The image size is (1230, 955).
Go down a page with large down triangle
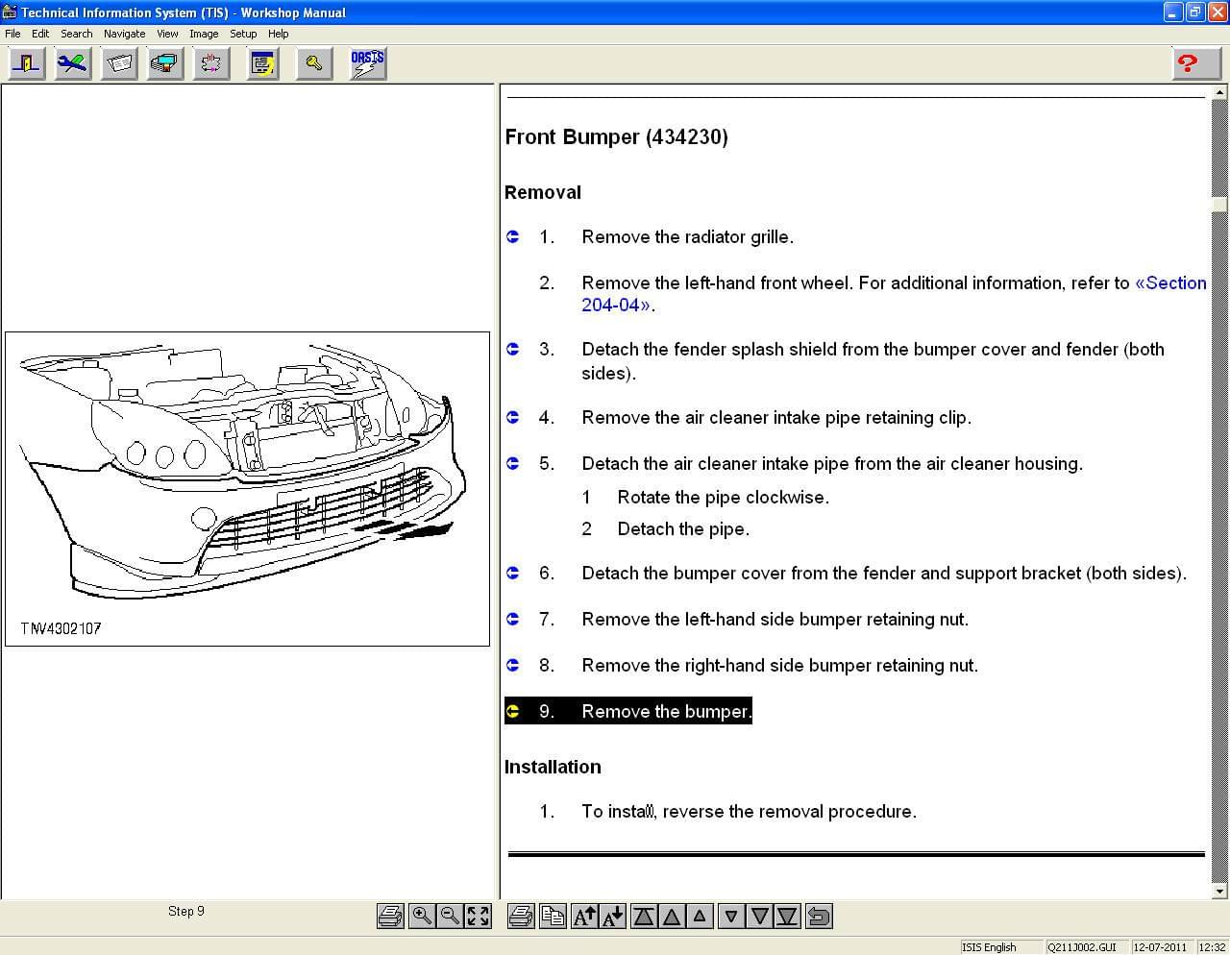pos(759,916)
